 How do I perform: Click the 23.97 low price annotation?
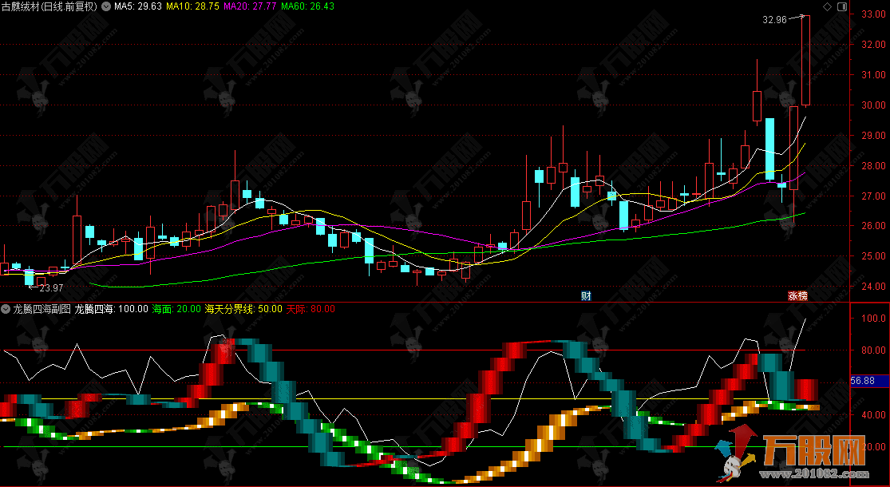click(x=51, y=287)
